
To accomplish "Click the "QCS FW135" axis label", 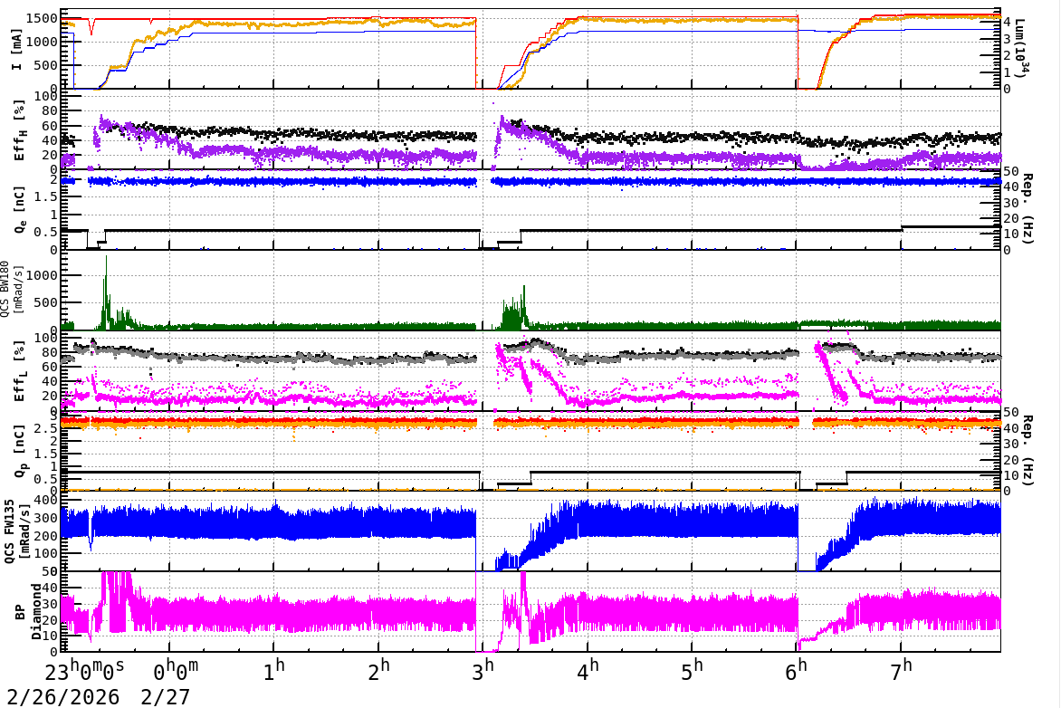I will pyautogui.click(x=8, y=531).
